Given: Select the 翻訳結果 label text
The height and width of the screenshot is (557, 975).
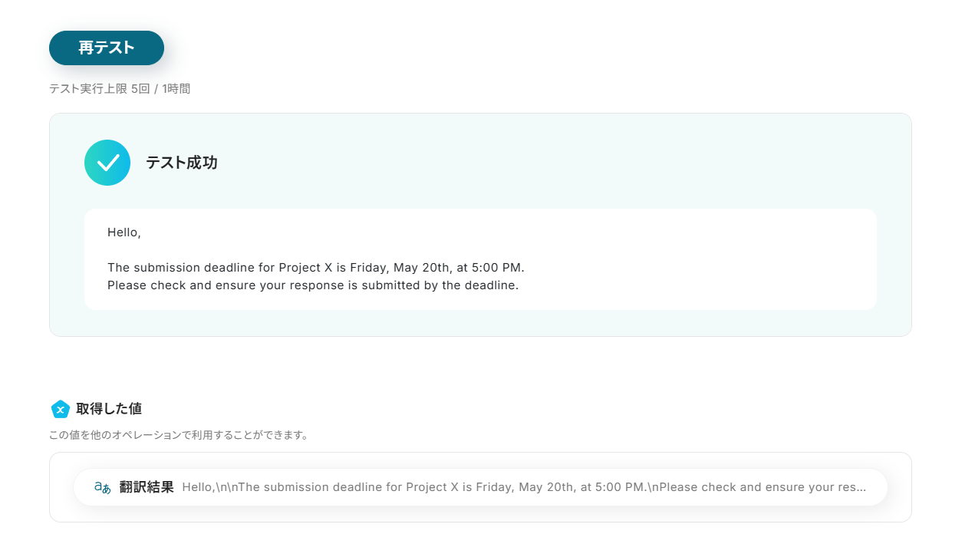Looking at the screenshot, I should tap(147, 487).
